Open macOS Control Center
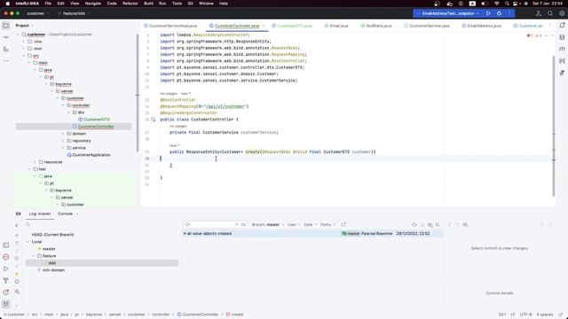The width and height of the screenshot is (568, 319). 516,4
